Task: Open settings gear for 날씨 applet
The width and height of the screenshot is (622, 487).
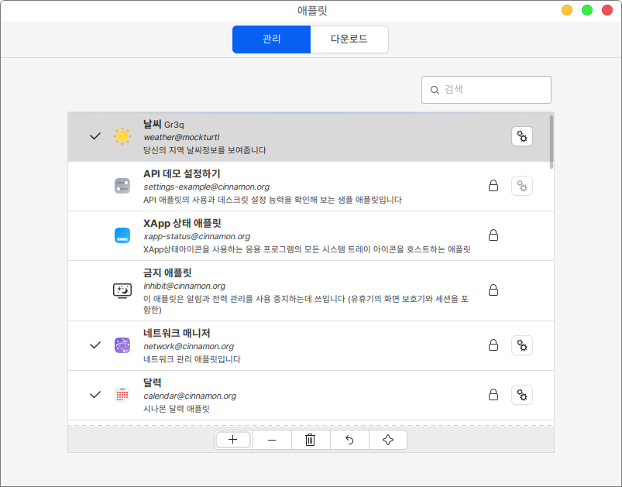Action: click(x=522, y=136)
